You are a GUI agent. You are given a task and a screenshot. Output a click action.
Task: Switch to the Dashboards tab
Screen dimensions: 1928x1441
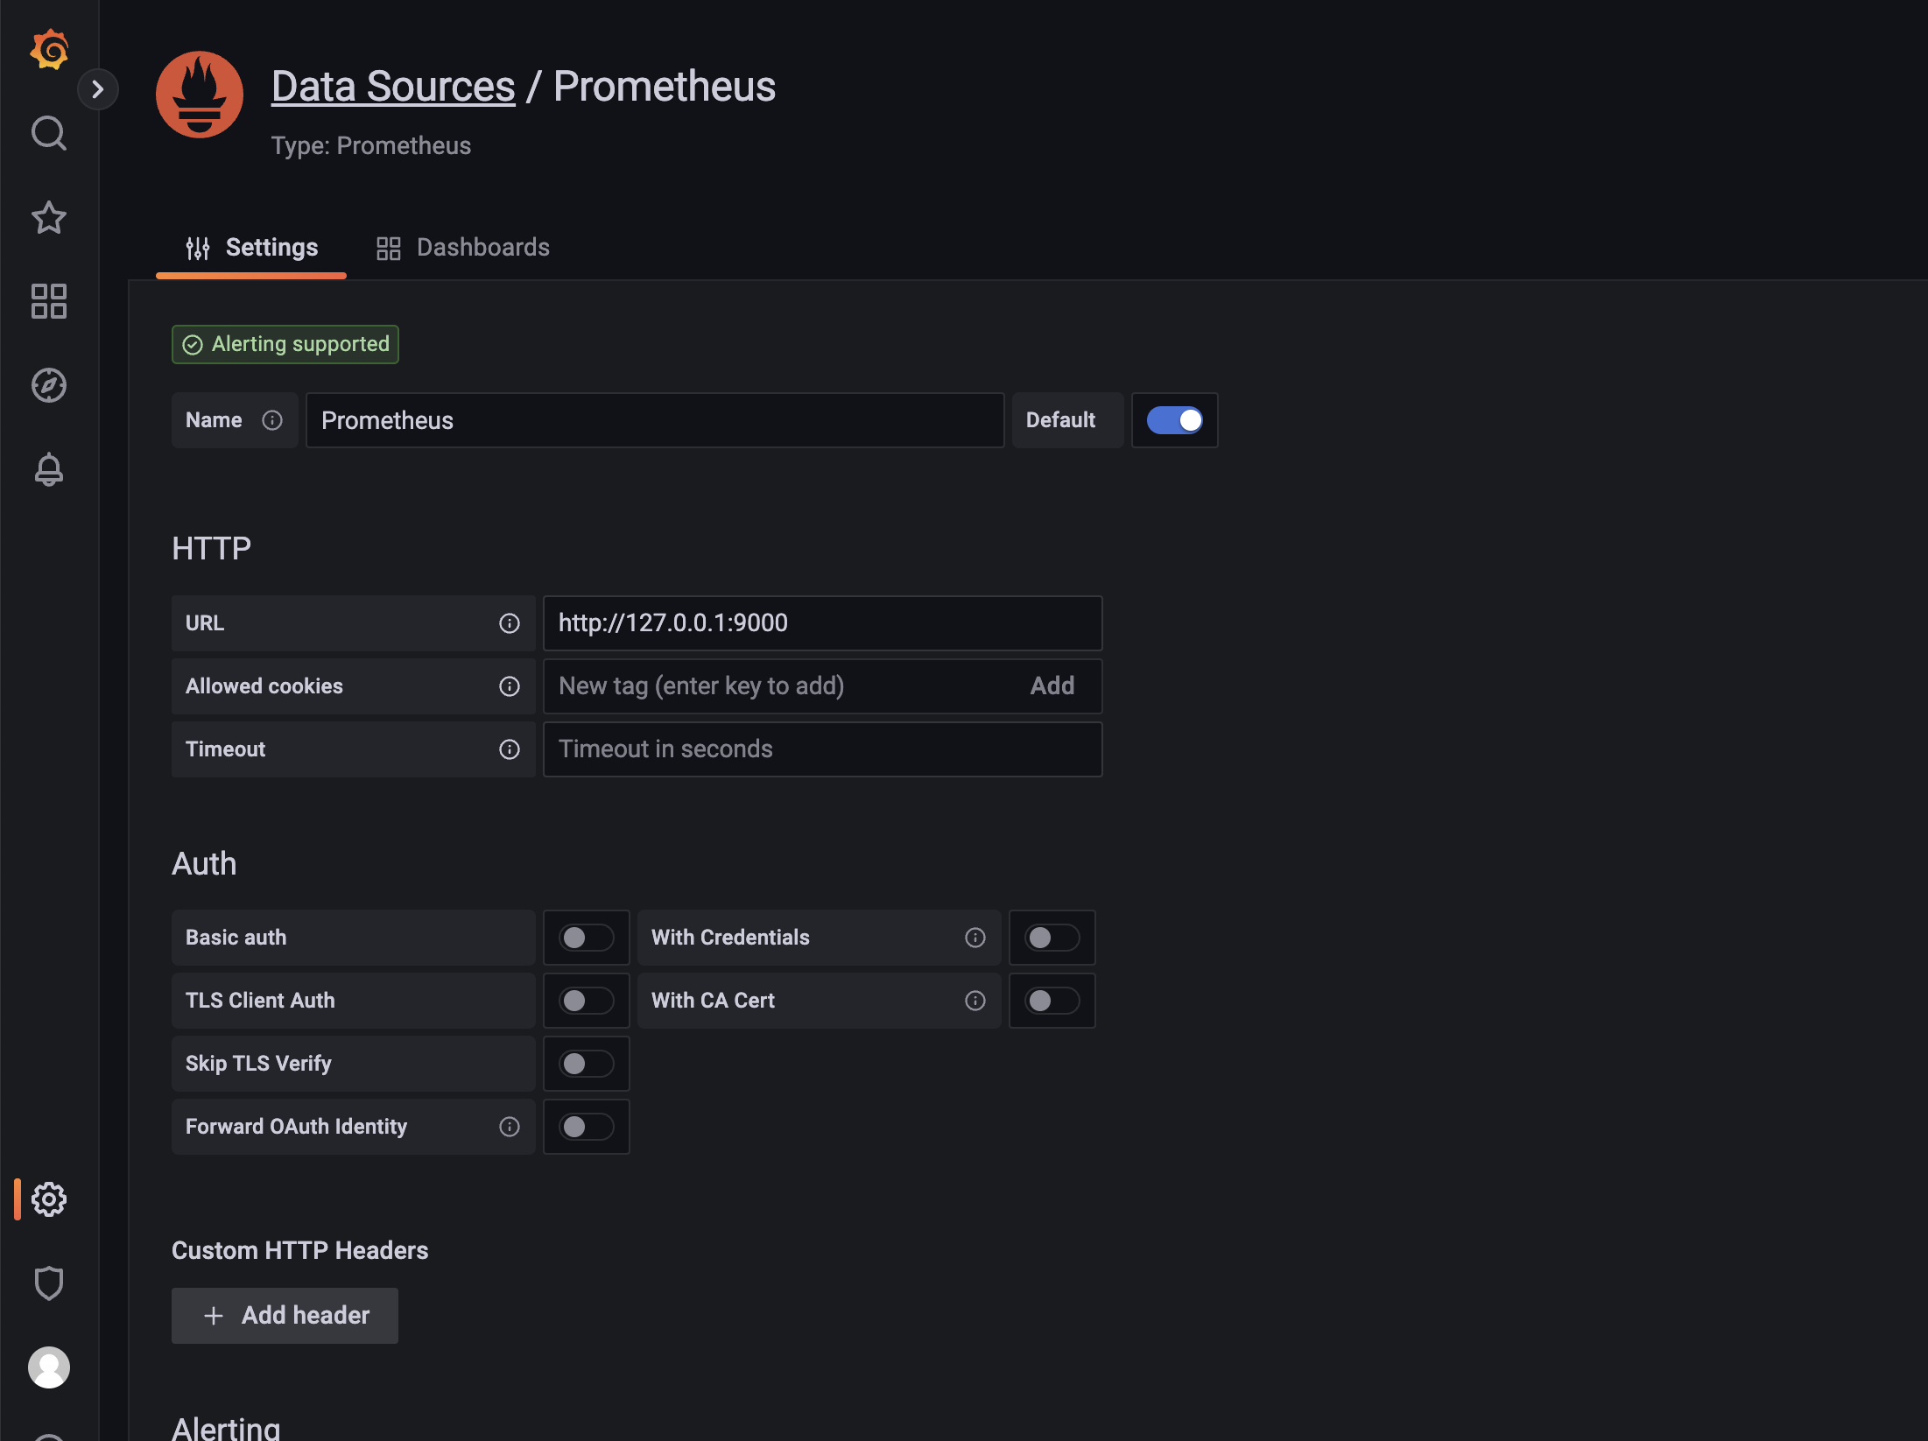462,248
